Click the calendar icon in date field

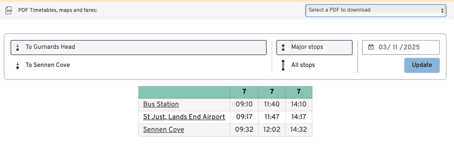click(371, 47)
